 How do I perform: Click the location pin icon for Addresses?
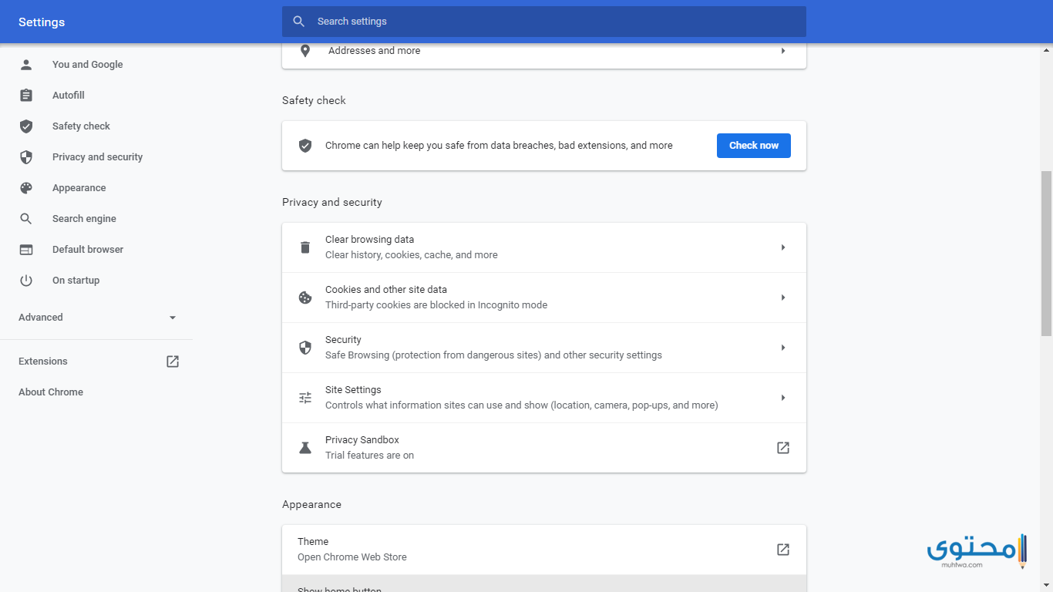click(x=305, y=51)
